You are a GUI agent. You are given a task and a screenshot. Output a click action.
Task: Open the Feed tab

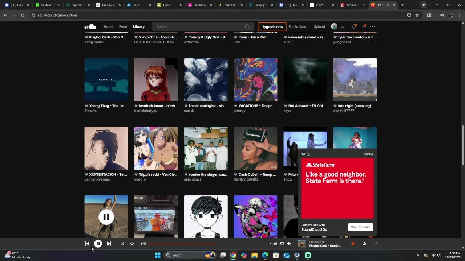pyautogui.click(x=123, y=26)
